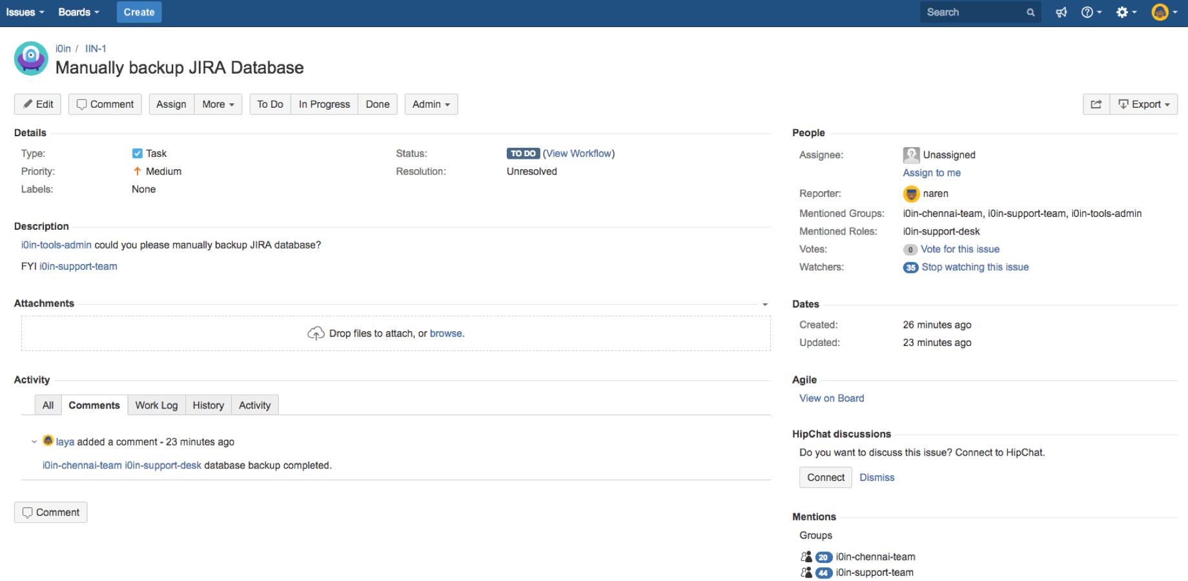Collapse laya's comment with the chevron
The width and height of the screenshot is (1188, 581).
click(x=34, y=442)
